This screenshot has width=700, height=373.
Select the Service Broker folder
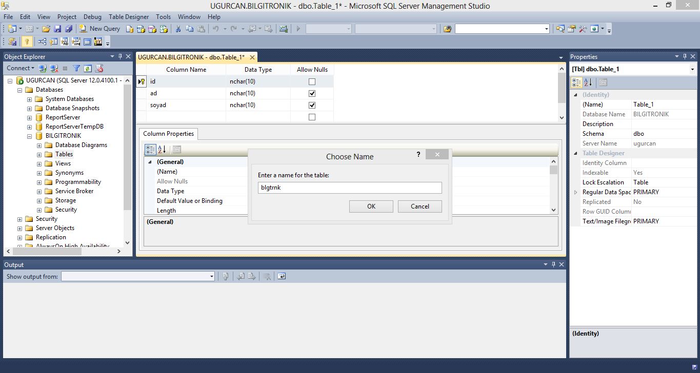pos(74,191)
